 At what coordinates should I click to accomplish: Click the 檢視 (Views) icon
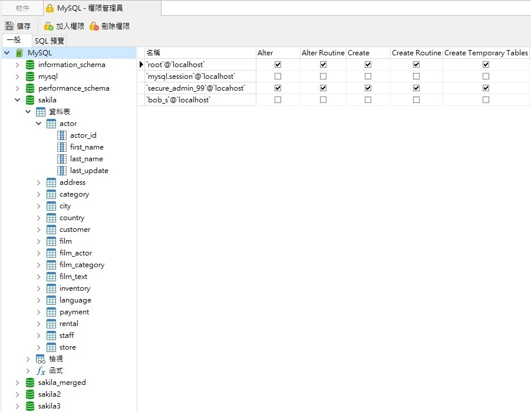(x=41, y=359)
